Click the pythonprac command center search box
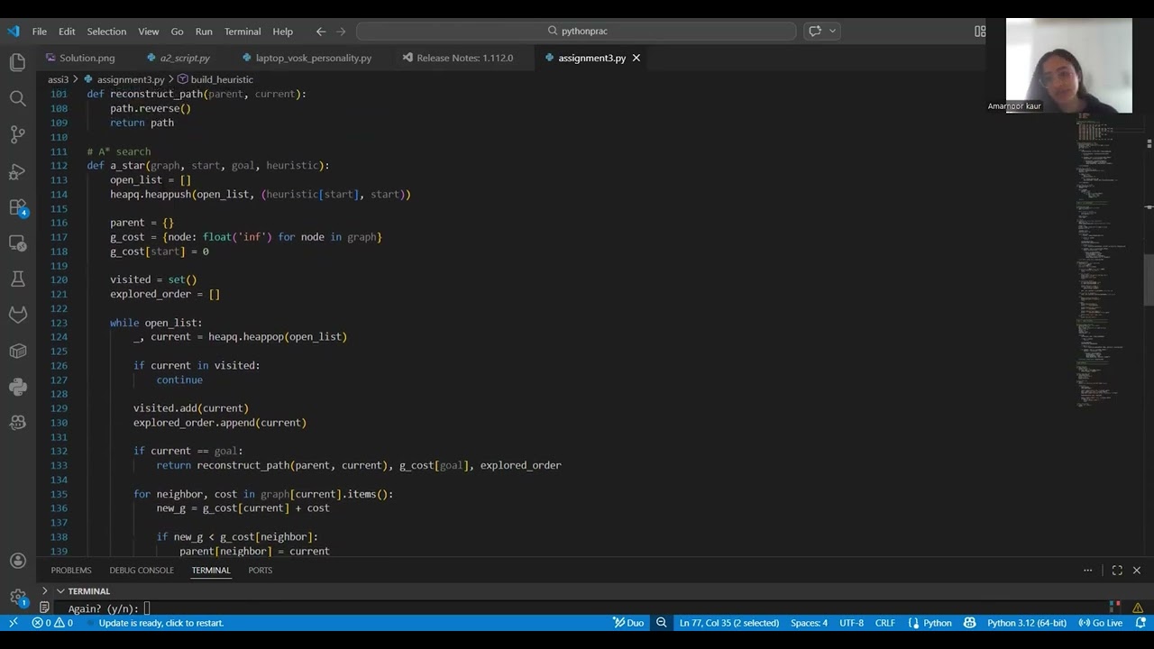1154x649 pixels. 576,32
